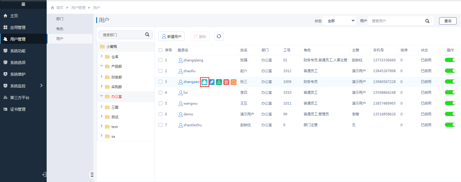Click the teal user-group icon for zhangsan

(x=204, y=82)
